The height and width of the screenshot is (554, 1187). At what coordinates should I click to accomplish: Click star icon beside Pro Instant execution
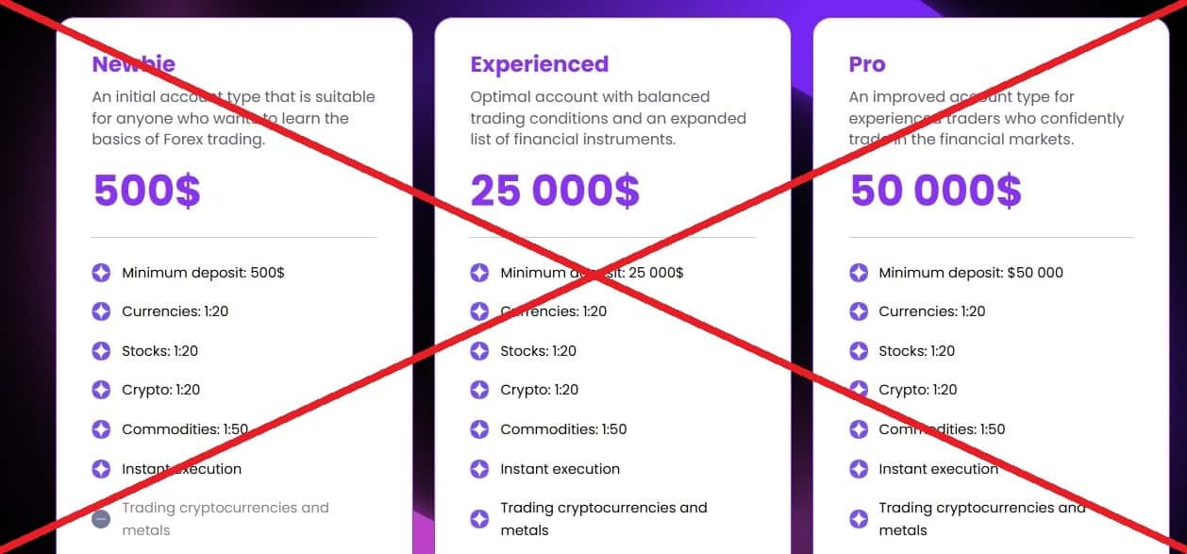[x=859, y=469]
